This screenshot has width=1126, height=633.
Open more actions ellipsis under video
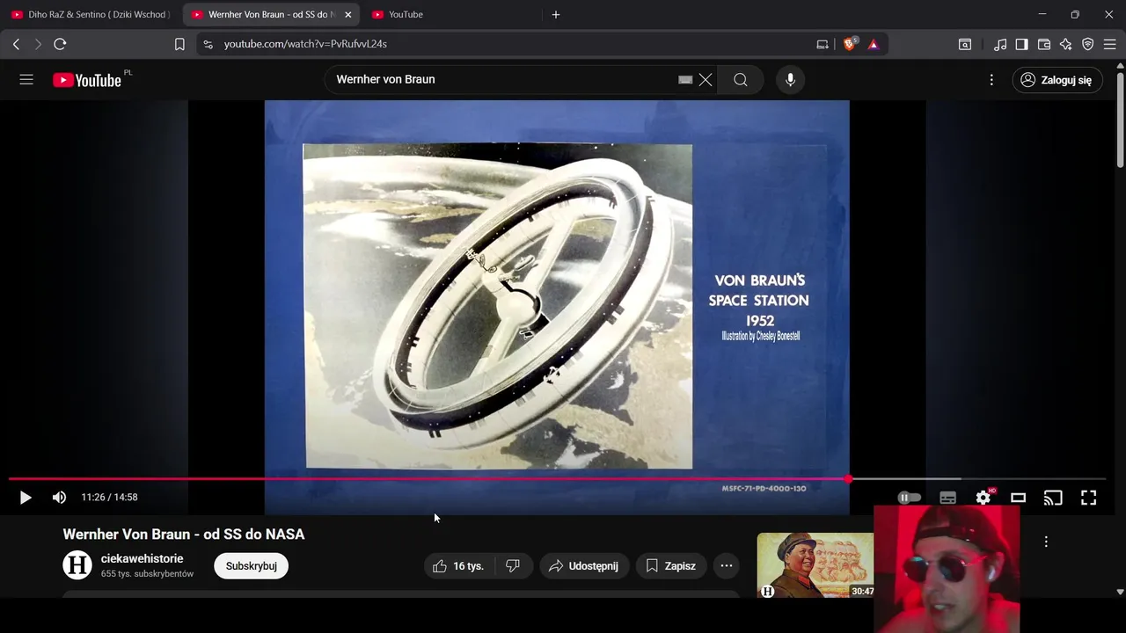click(727, 566)
